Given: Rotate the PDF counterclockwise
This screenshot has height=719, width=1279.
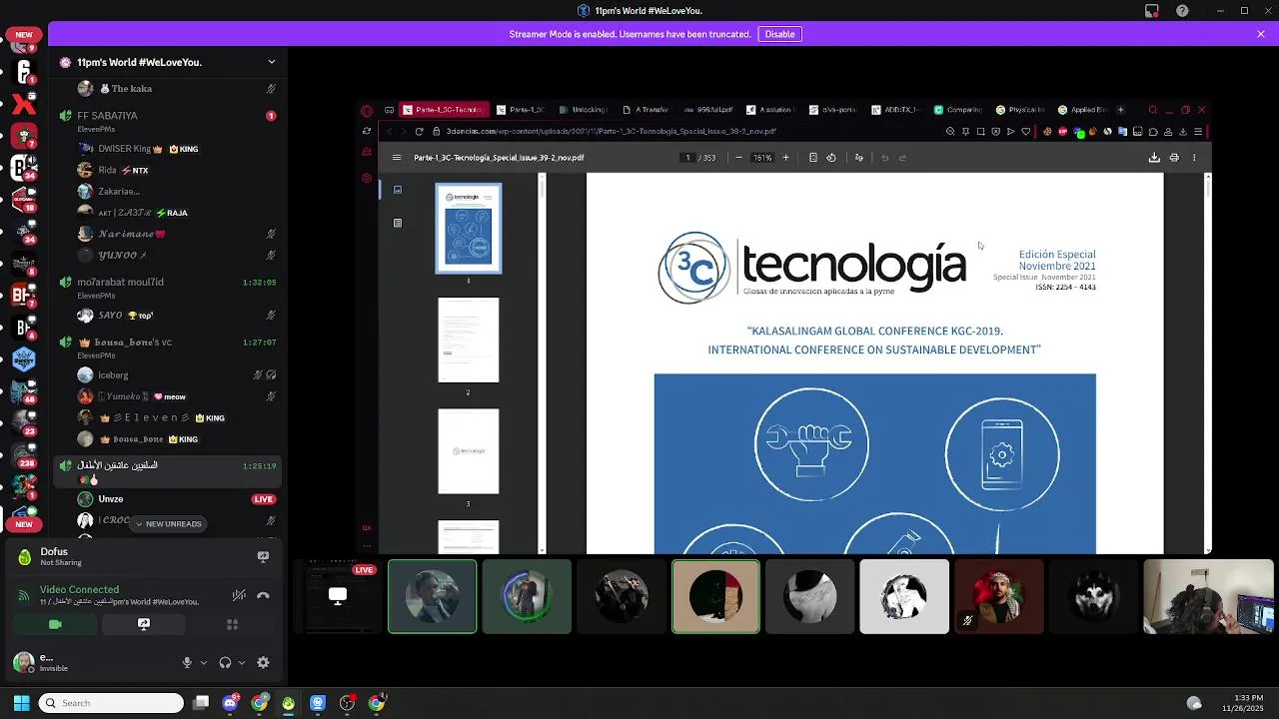Looking at the screenshot, I should (x=831, y=158).
